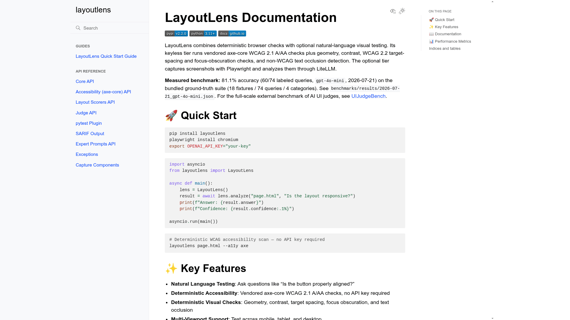Viewport: 570px width, 320px height.
Task: Jump to Indices and tables section
Action: tap(445, 49)
